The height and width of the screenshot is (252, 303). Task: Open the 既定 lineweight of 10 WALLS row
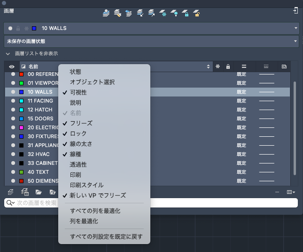click(x=241, y=92)
